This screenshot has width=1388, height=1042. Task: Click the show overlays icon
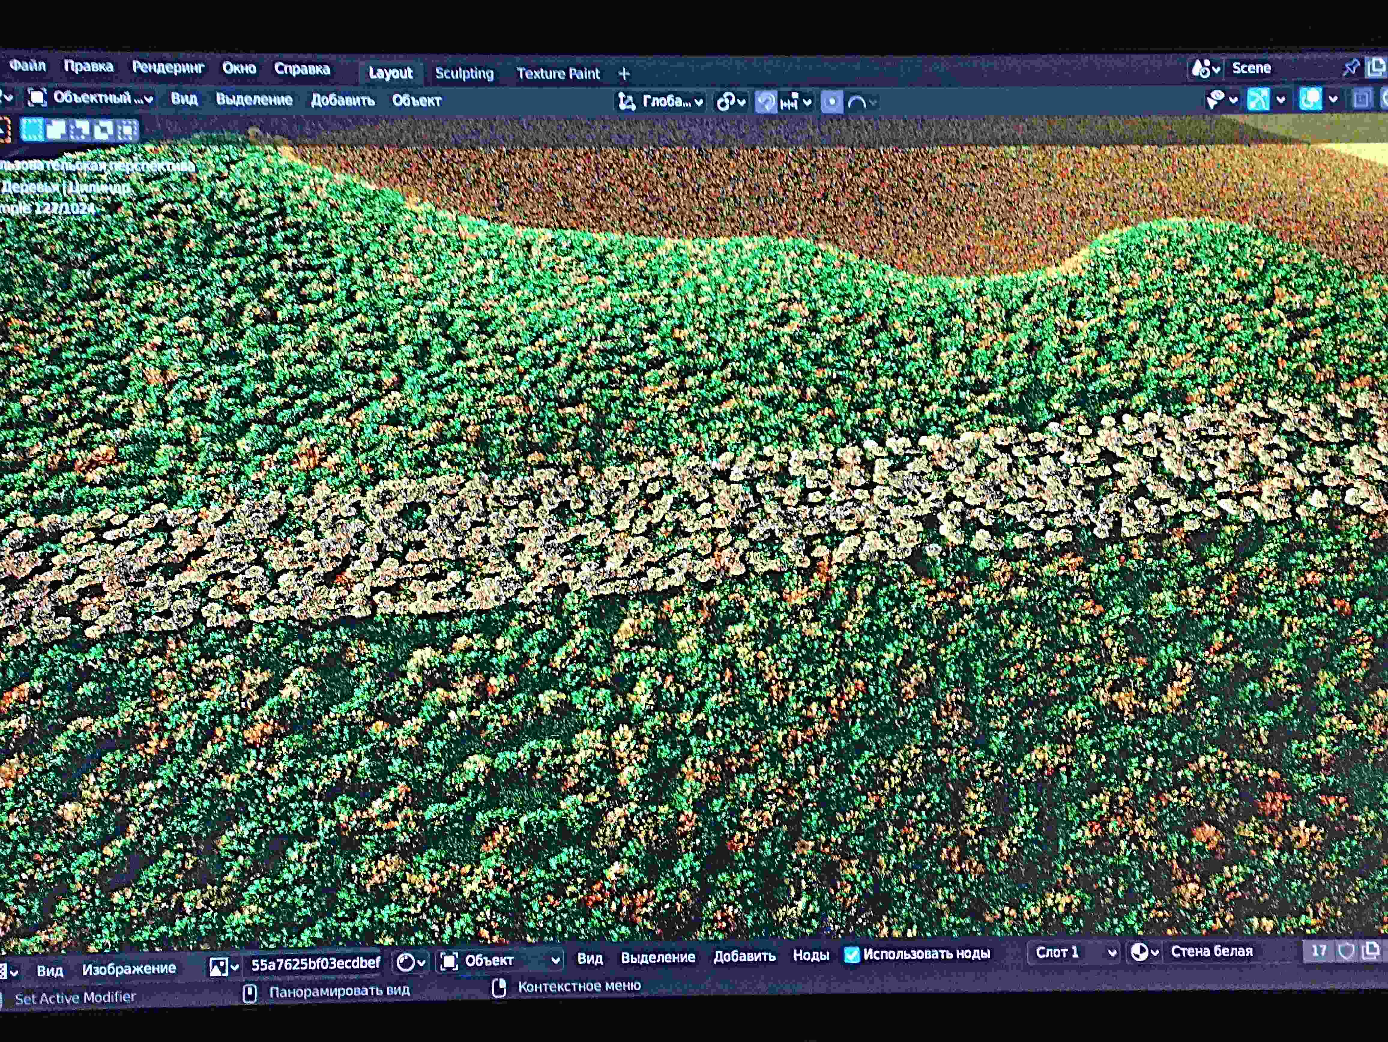point(1310,99)
